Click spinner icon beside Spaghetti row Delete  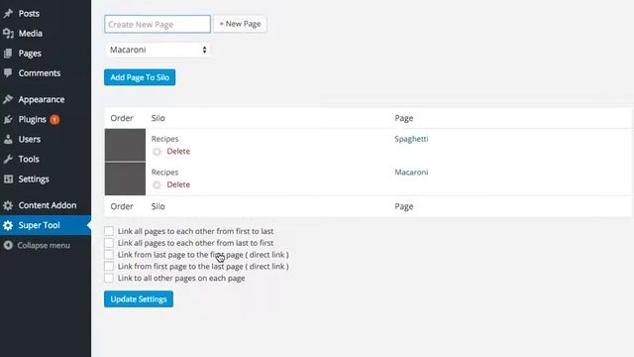(x=157, y=152)
